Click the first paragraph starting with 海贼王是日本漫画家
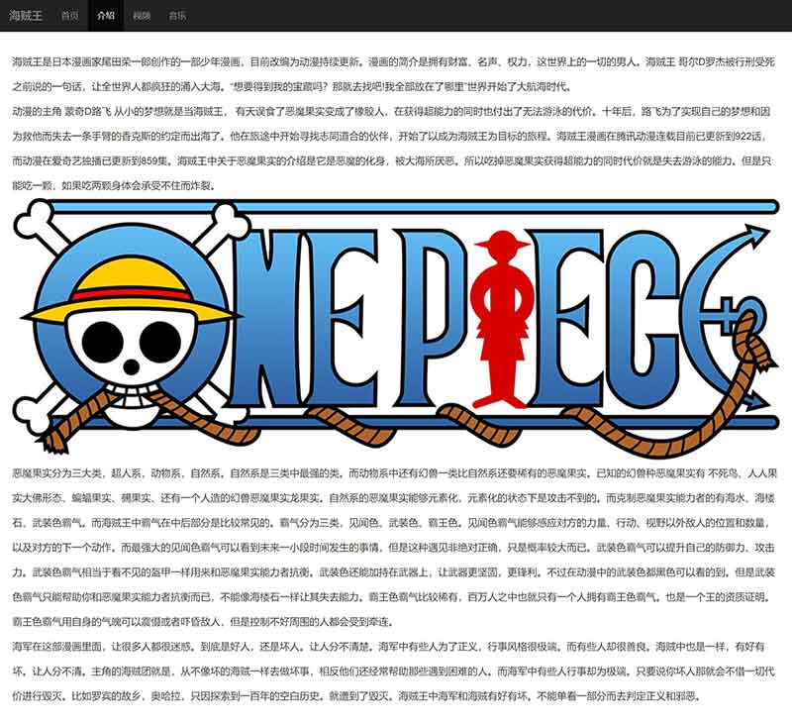This screenshot has width=792, height=724. (x=396, y=74)
